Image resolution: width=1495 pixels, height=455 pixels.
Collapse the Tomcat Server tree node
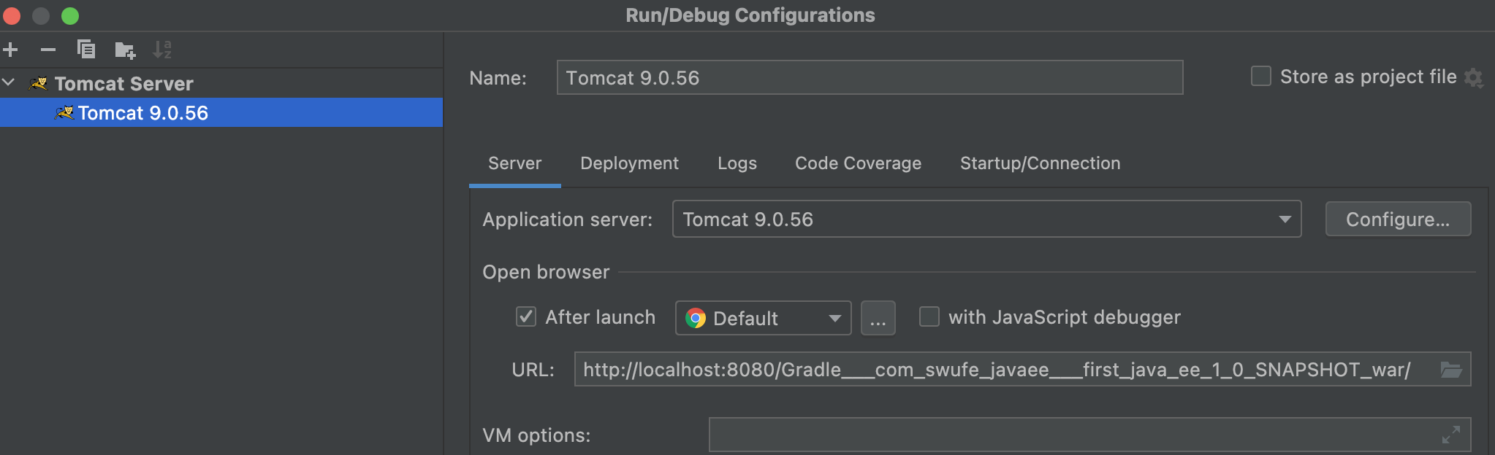(9, 82)
